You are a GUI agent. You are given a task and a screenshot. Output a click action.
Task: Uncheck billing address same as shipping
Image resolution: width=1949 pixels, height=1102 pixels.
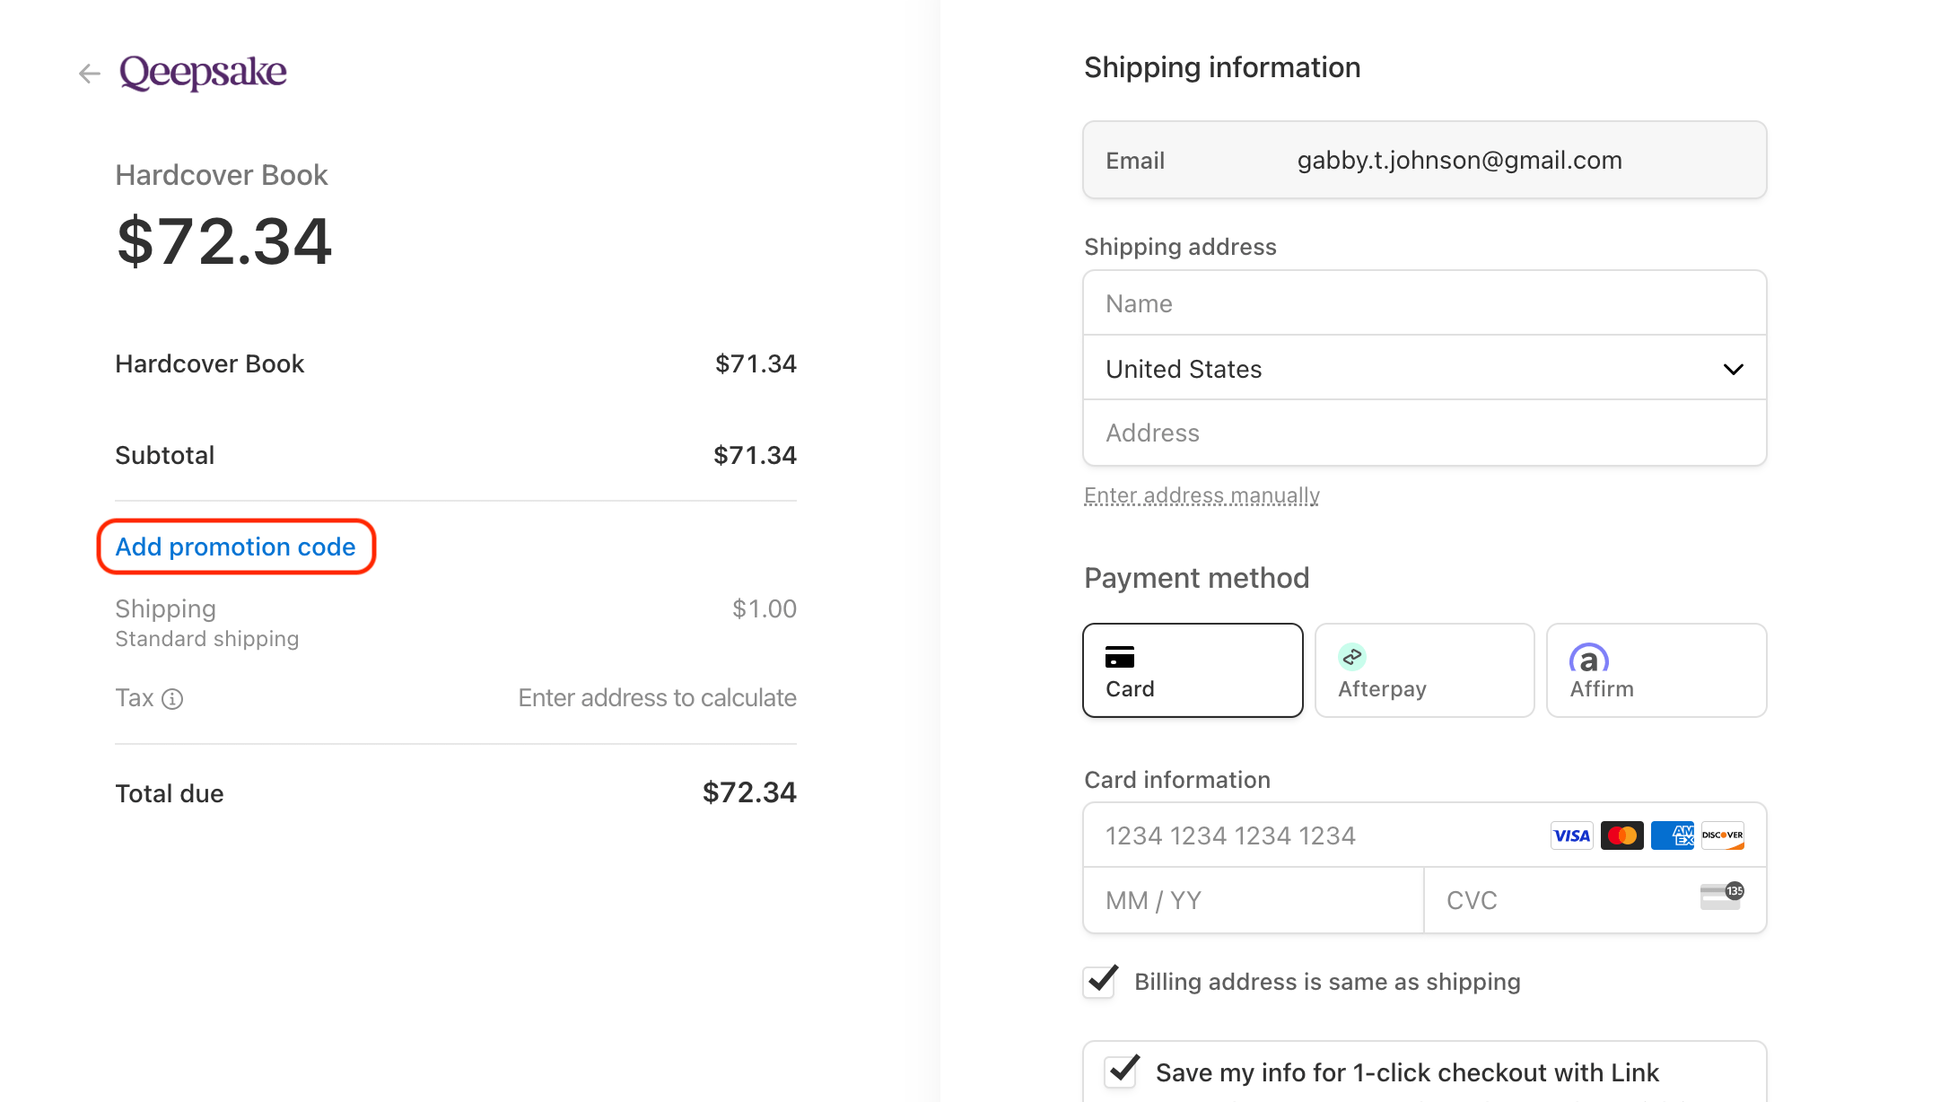(1098, 982)
